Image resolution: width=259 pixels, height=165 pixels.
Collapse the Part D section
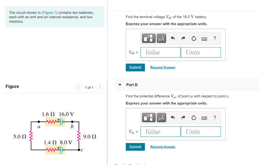click(120, 85)
